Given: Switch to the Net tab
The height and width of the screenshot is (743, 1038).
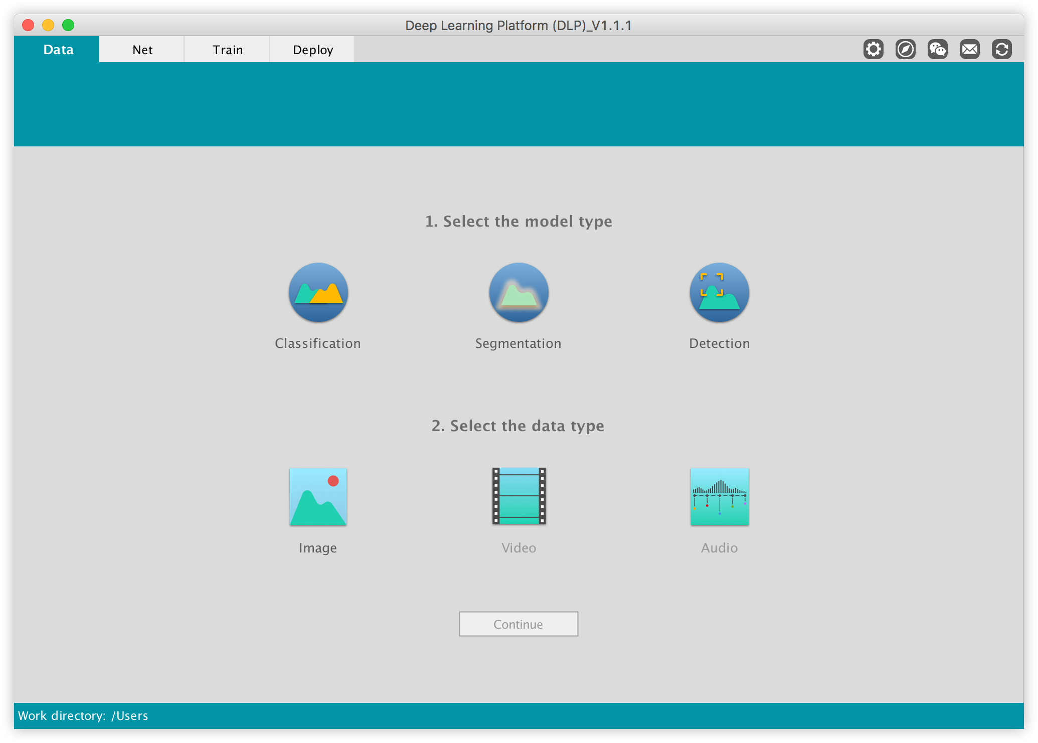Looking at the screenshot, I should pos(142,50).
